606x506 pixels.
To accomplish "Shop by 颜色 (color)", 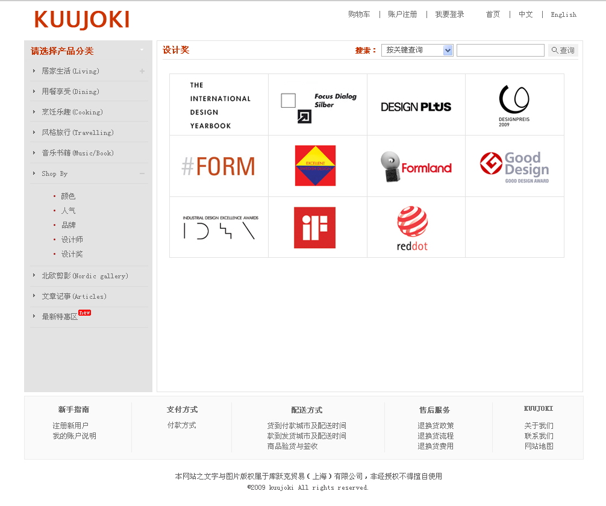I will coord(68,196).
